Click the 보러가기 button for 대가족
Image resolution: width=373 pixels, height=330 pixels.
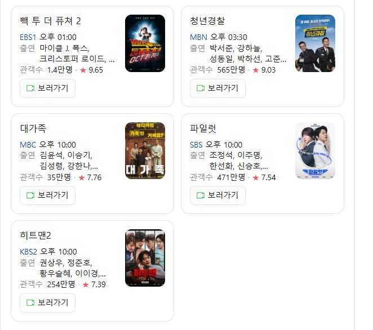tap(47, 195)
